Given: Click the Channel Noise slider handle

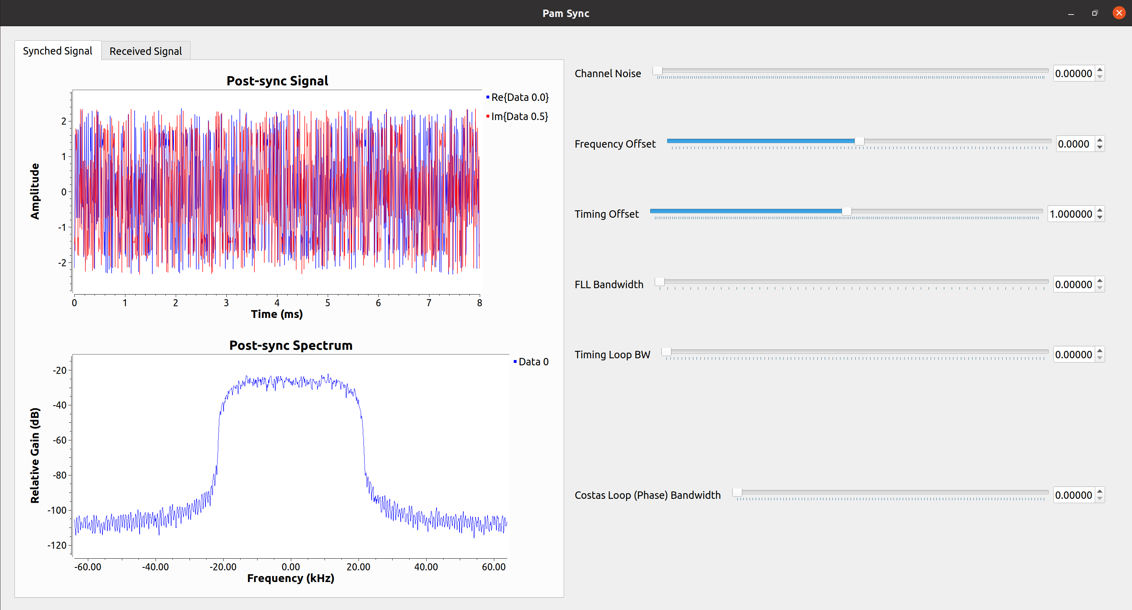Looking at the screenshot, I should (657, 71).
